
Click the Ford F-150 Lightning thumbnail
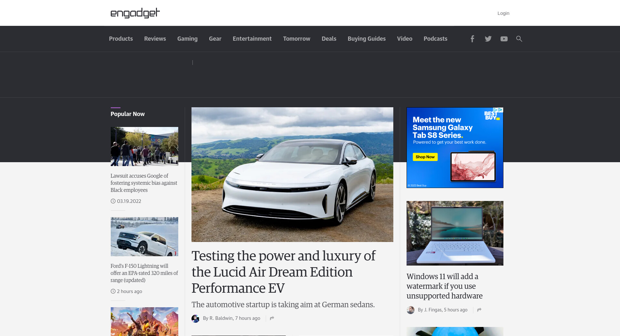144,236
